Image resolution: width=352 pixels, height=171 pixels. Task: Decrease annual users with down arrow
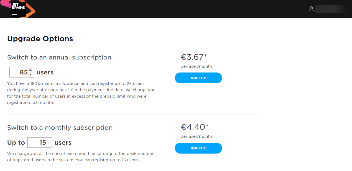click(x=31, y=75)
